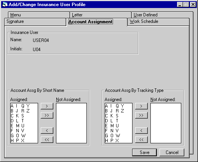198x162 pixels.
Task: Click single left arrow in Tracking Type group
Action: 141,130
